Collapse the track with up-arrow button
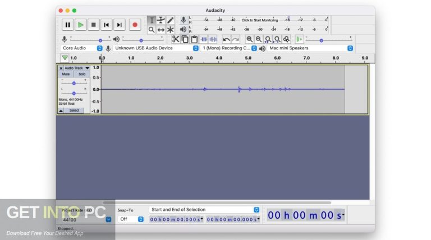The image size is (431, 240). pyautogui.click(x=61, y=110)
